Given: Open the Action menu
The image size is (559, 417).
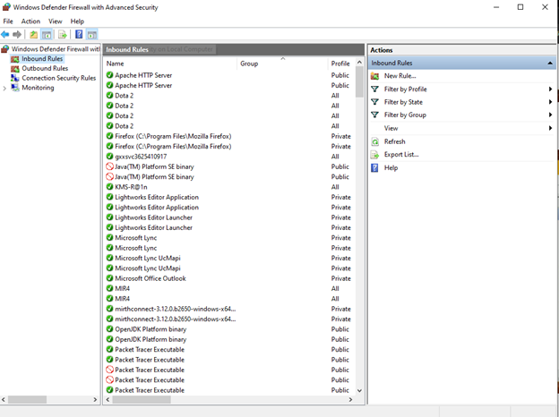Looking at the screenshot, I should 30,21.
